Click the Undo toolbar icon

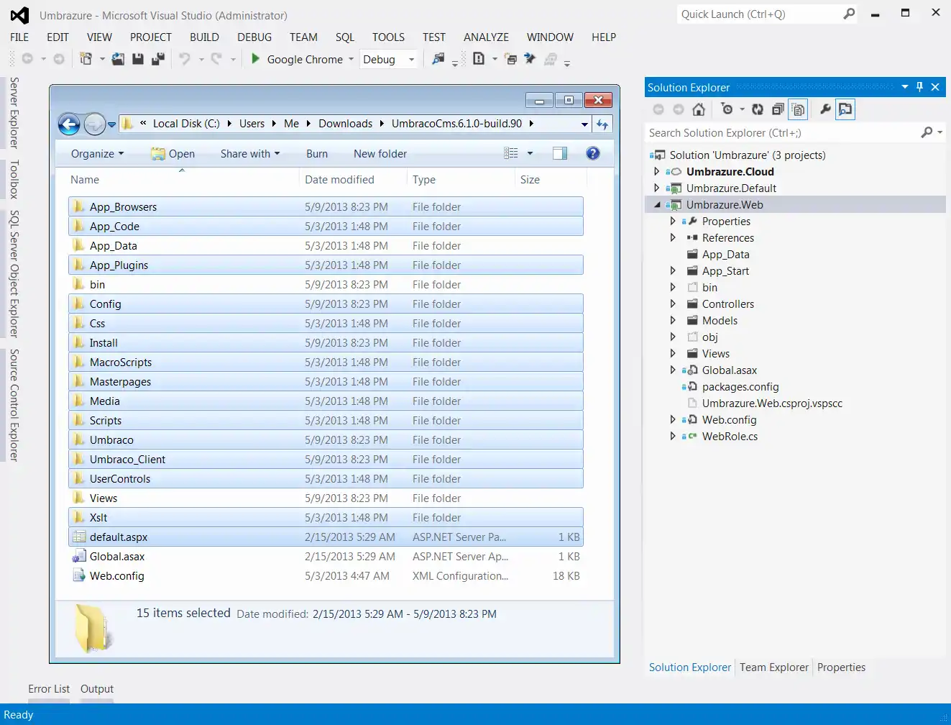(x=185, y=59)
